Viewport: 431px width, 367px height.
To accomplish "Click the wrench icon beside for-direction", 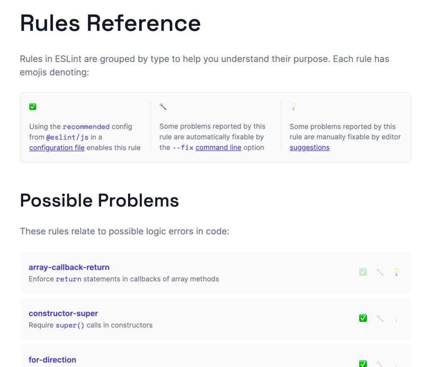I will tap(379, 364).
